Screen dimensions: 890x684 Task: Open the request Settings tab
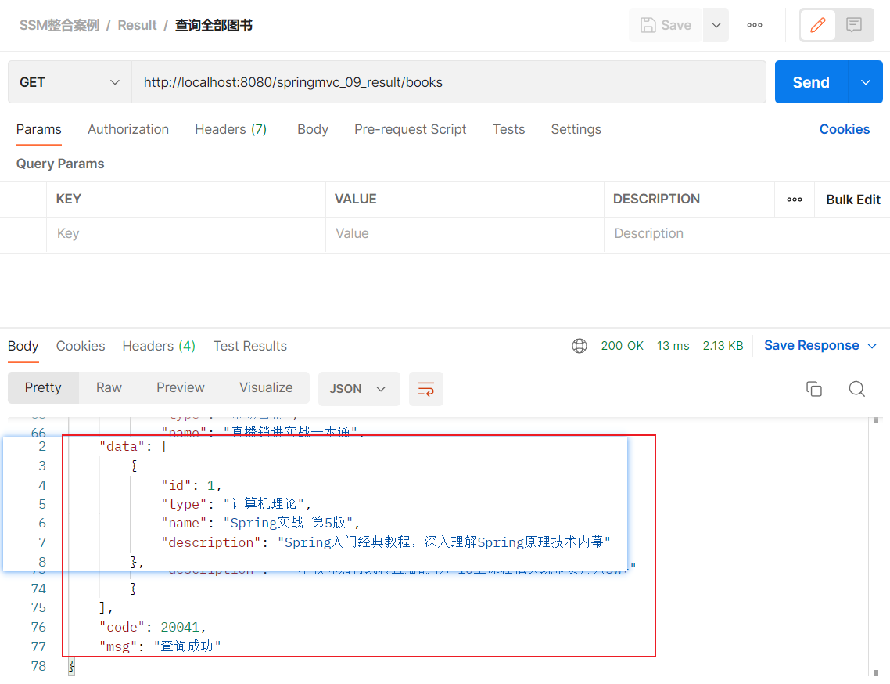point(576,130)
